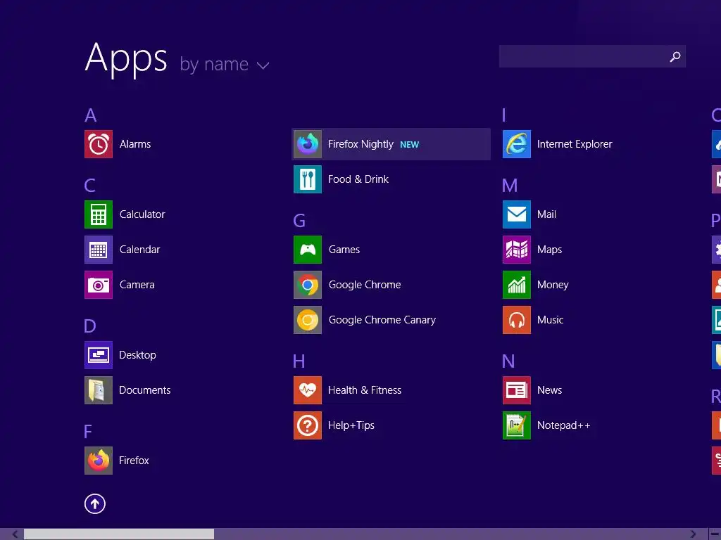Click the 'Games' label
721x540 pixels.
coord(344,250)
